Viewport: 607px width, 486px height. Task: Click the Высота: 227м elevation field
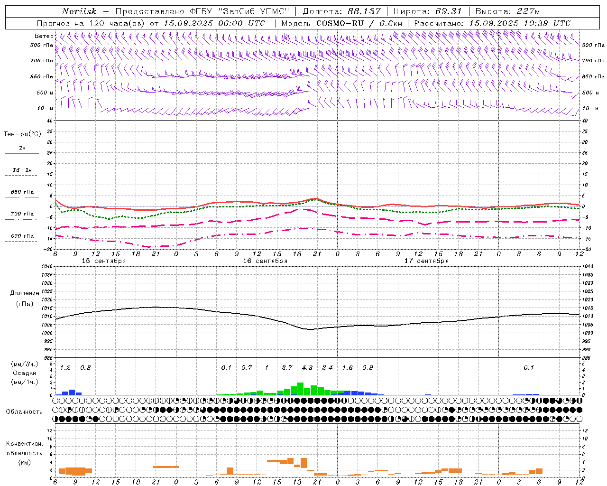click(x=507, y=11)
